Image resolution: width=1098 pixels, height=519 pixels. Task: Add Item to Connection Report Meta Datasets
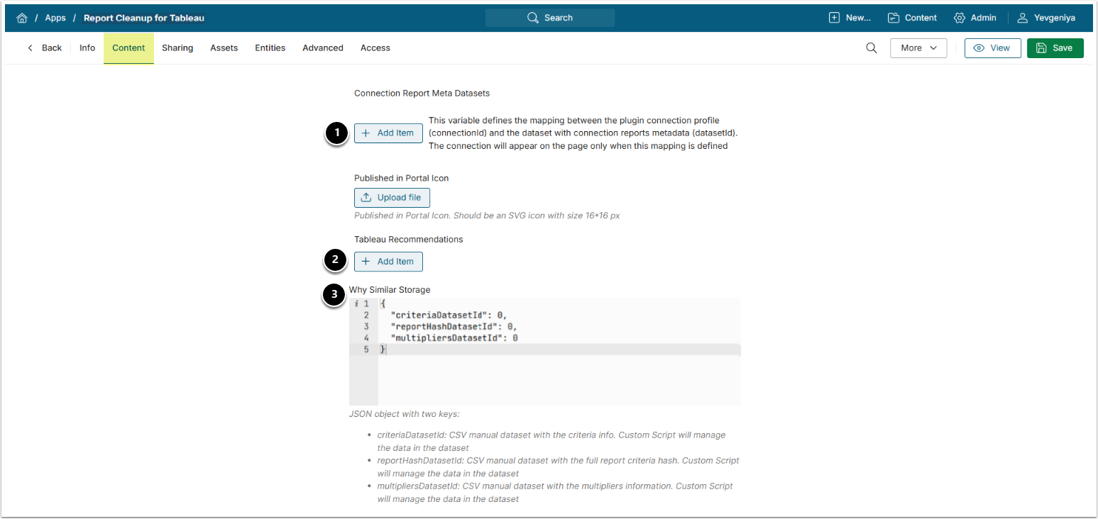[x=388, y=133]
